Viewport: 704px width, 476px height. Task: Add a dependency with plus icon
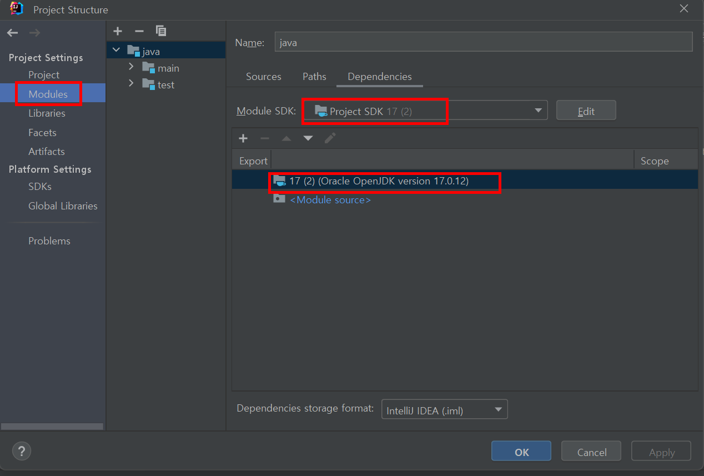click(x=243, y=138)
